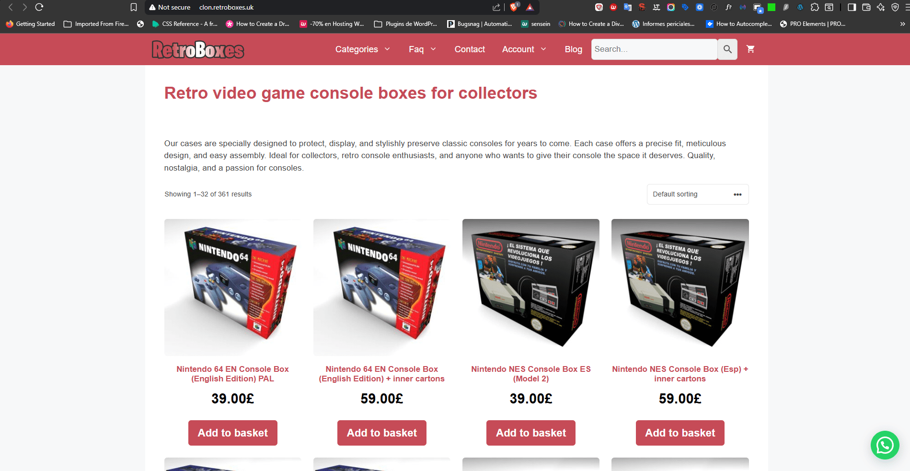Screen dimensions: 910x471
Task: Open the Brave shields lion icon
Action: (x=514, y=7)
